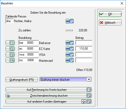Open search lookup for Mastercard row
Screen dimensions: 126x109
[72, 60]
